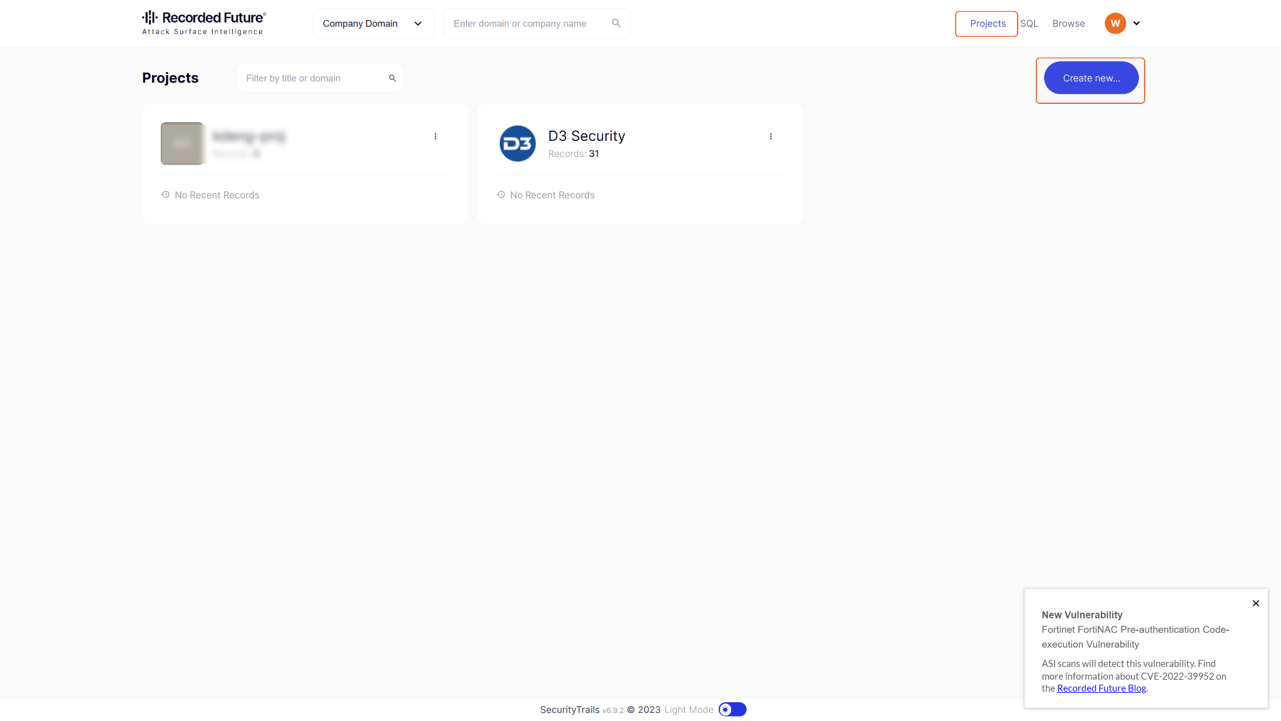Click the history icon in blurred project card
This screenshot has height=721, width=1281.
pyautogui.click(x=166, y=195)
